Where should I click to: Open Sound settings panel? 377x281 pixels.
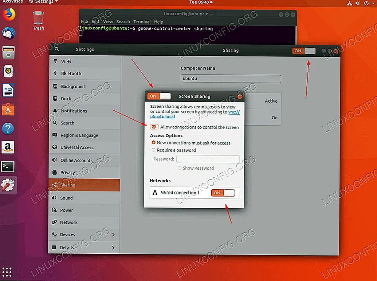click(84, 198)
